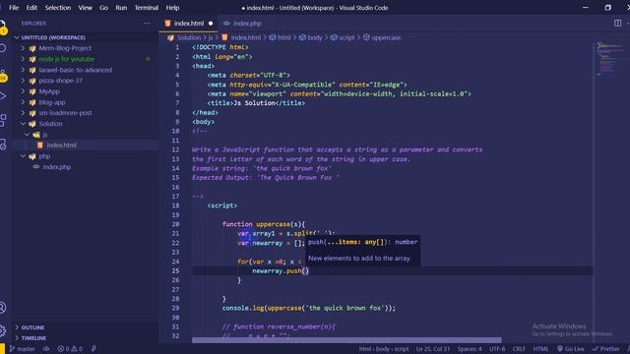This screenshot has width=630, height=354.
Task: Click the index.php file icon in Explorer tree
Action: point(36,167)
